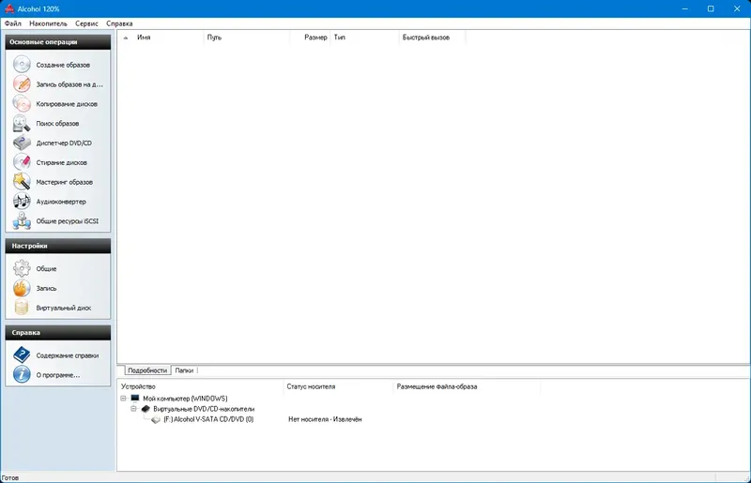Click the Готов status bar text

coord(10,477)
